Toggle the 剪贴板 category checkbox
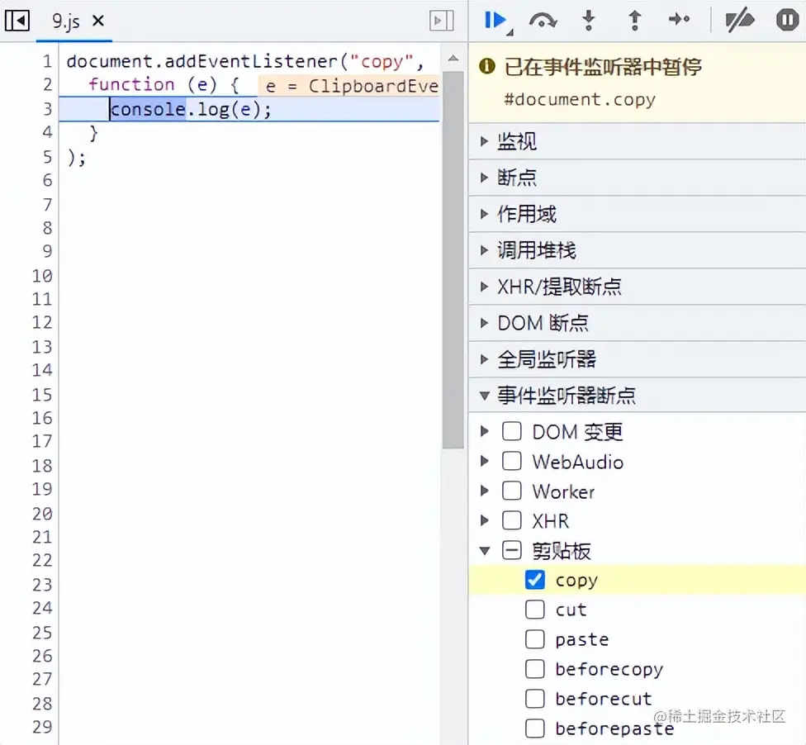 (x=512, y=551)
